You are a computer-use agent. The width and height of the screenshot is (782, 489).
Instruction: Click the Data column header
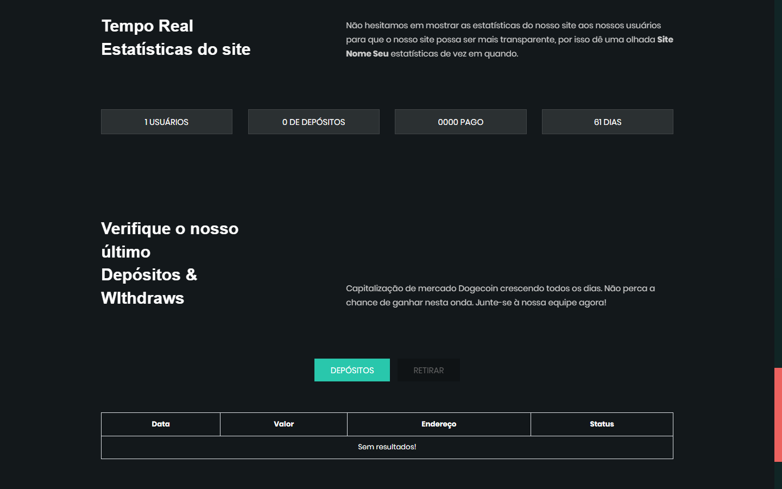click(161, 424)
